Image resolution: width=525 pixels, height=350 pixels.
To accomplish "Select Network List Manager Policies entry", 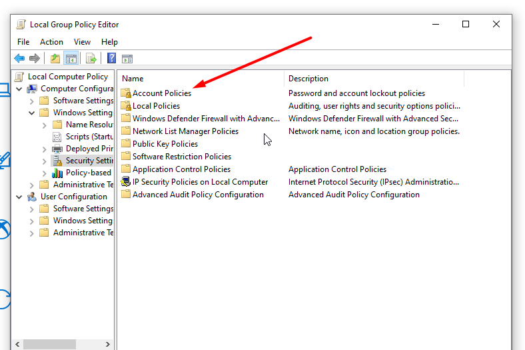I will point(185,131).
